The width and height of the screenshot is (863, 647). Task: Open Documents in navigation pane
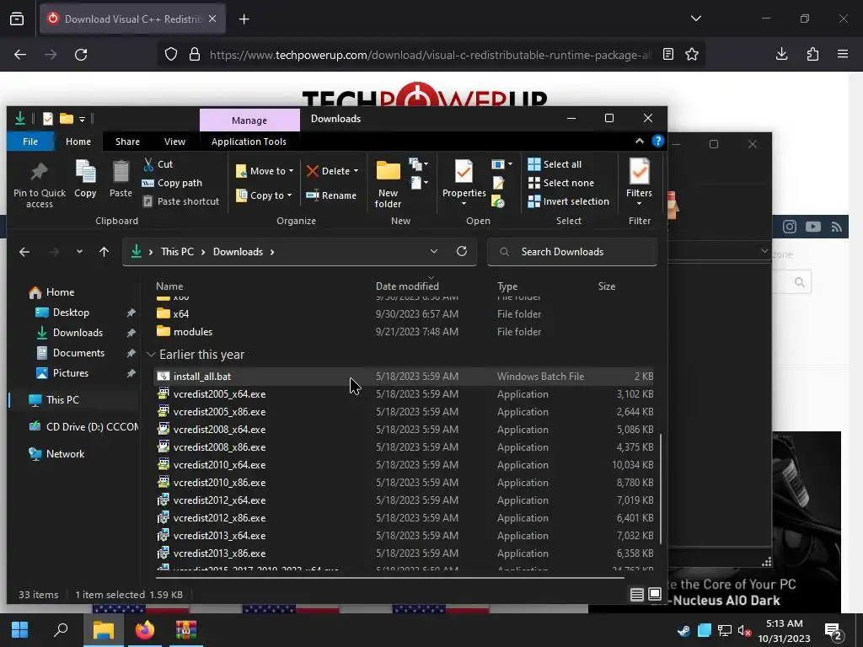click(x=78, y=353)
